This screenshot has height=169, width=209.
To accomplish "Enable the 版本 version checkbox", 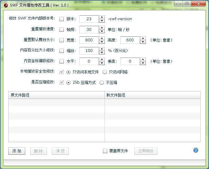I will [62, 19].
